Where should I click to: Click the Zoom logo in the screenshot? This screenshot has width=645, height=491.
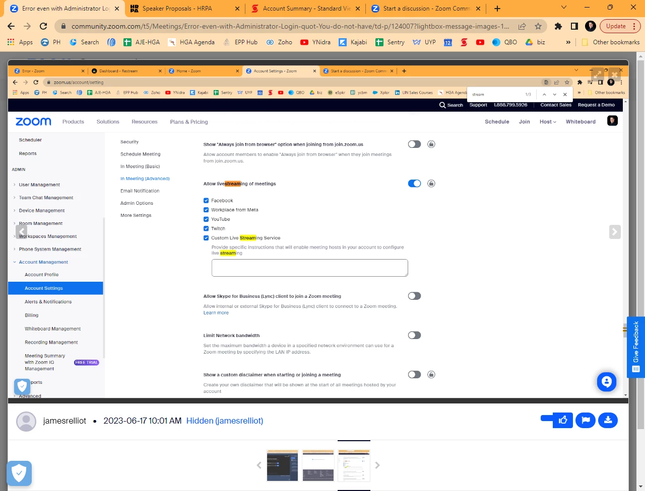click(x=33, y=122)
